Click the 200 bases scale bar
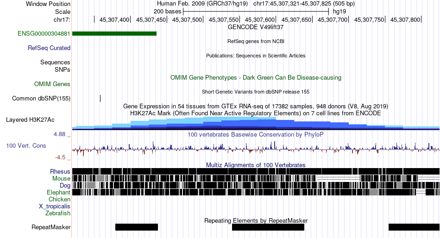The width and height of the screenshot is (440, 238). point(256,12)
